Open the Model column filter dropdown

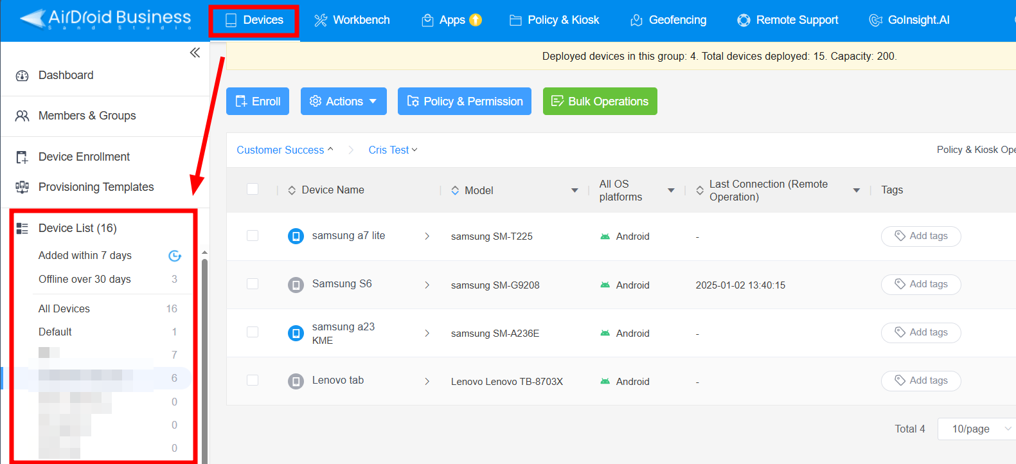pyautogui.click(x=575, y=190)
